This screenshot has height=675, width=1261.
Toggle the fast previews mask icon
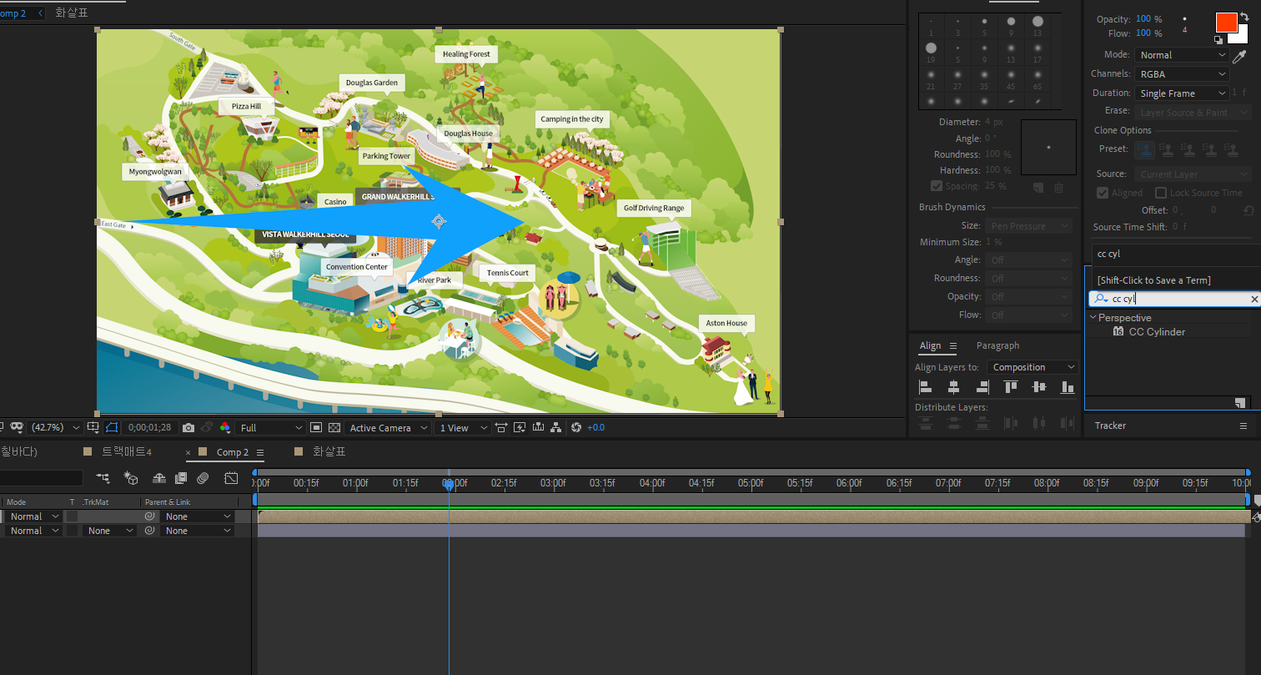coord(16,426)
